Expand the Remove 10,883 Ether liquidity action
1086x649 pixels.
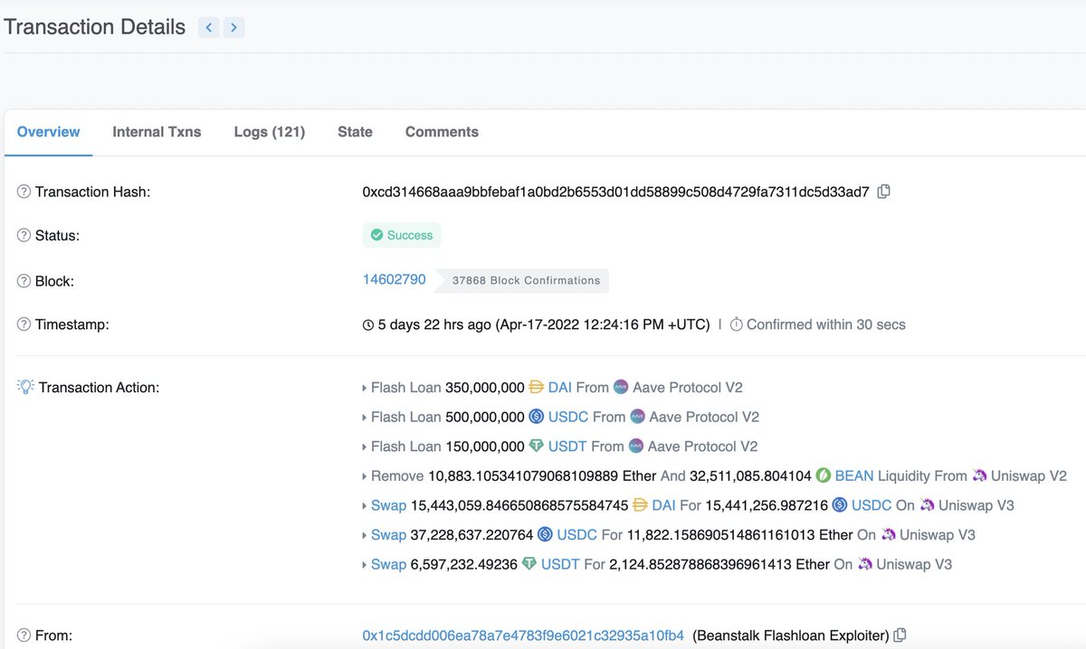point(365,476)
